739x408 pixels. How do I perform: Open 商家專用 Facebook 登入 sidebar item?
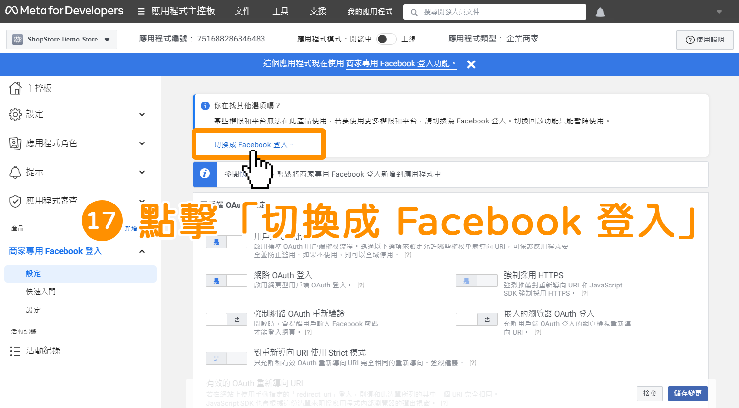[55, 251]
